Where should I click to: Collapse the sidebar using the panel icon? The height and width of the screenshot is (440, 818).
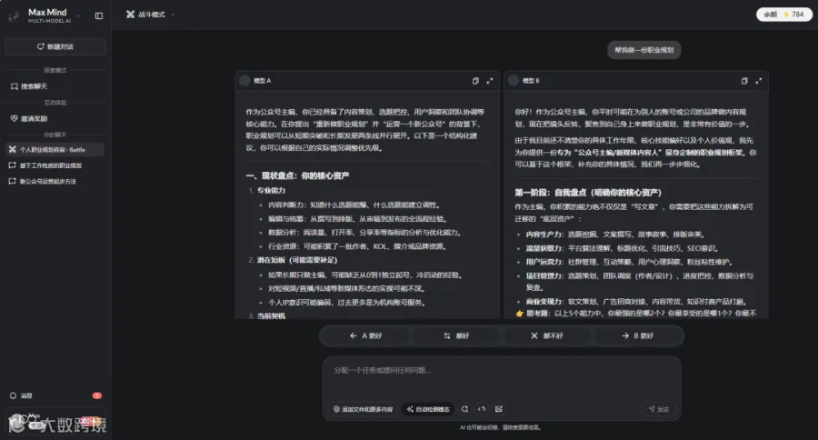tap(98, 15)
